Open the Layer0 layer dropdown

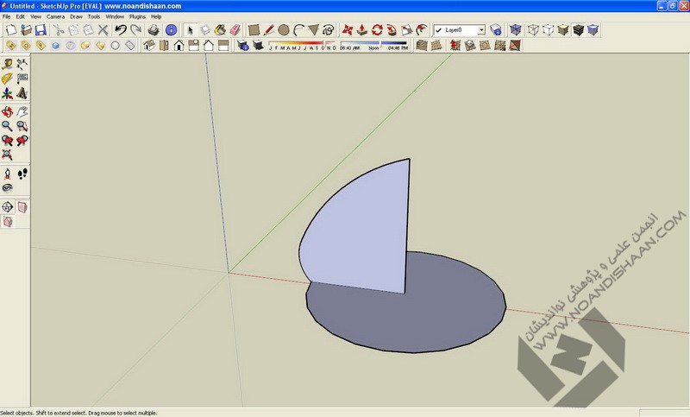tap(480, 29)
